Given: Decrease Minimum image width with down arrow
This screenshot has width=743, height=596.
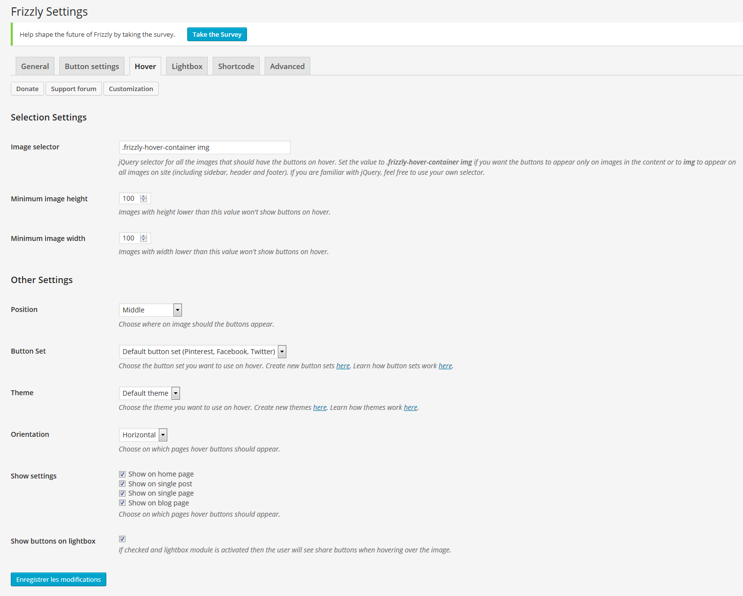Looking at the screenshot, I should click(144, 240).
